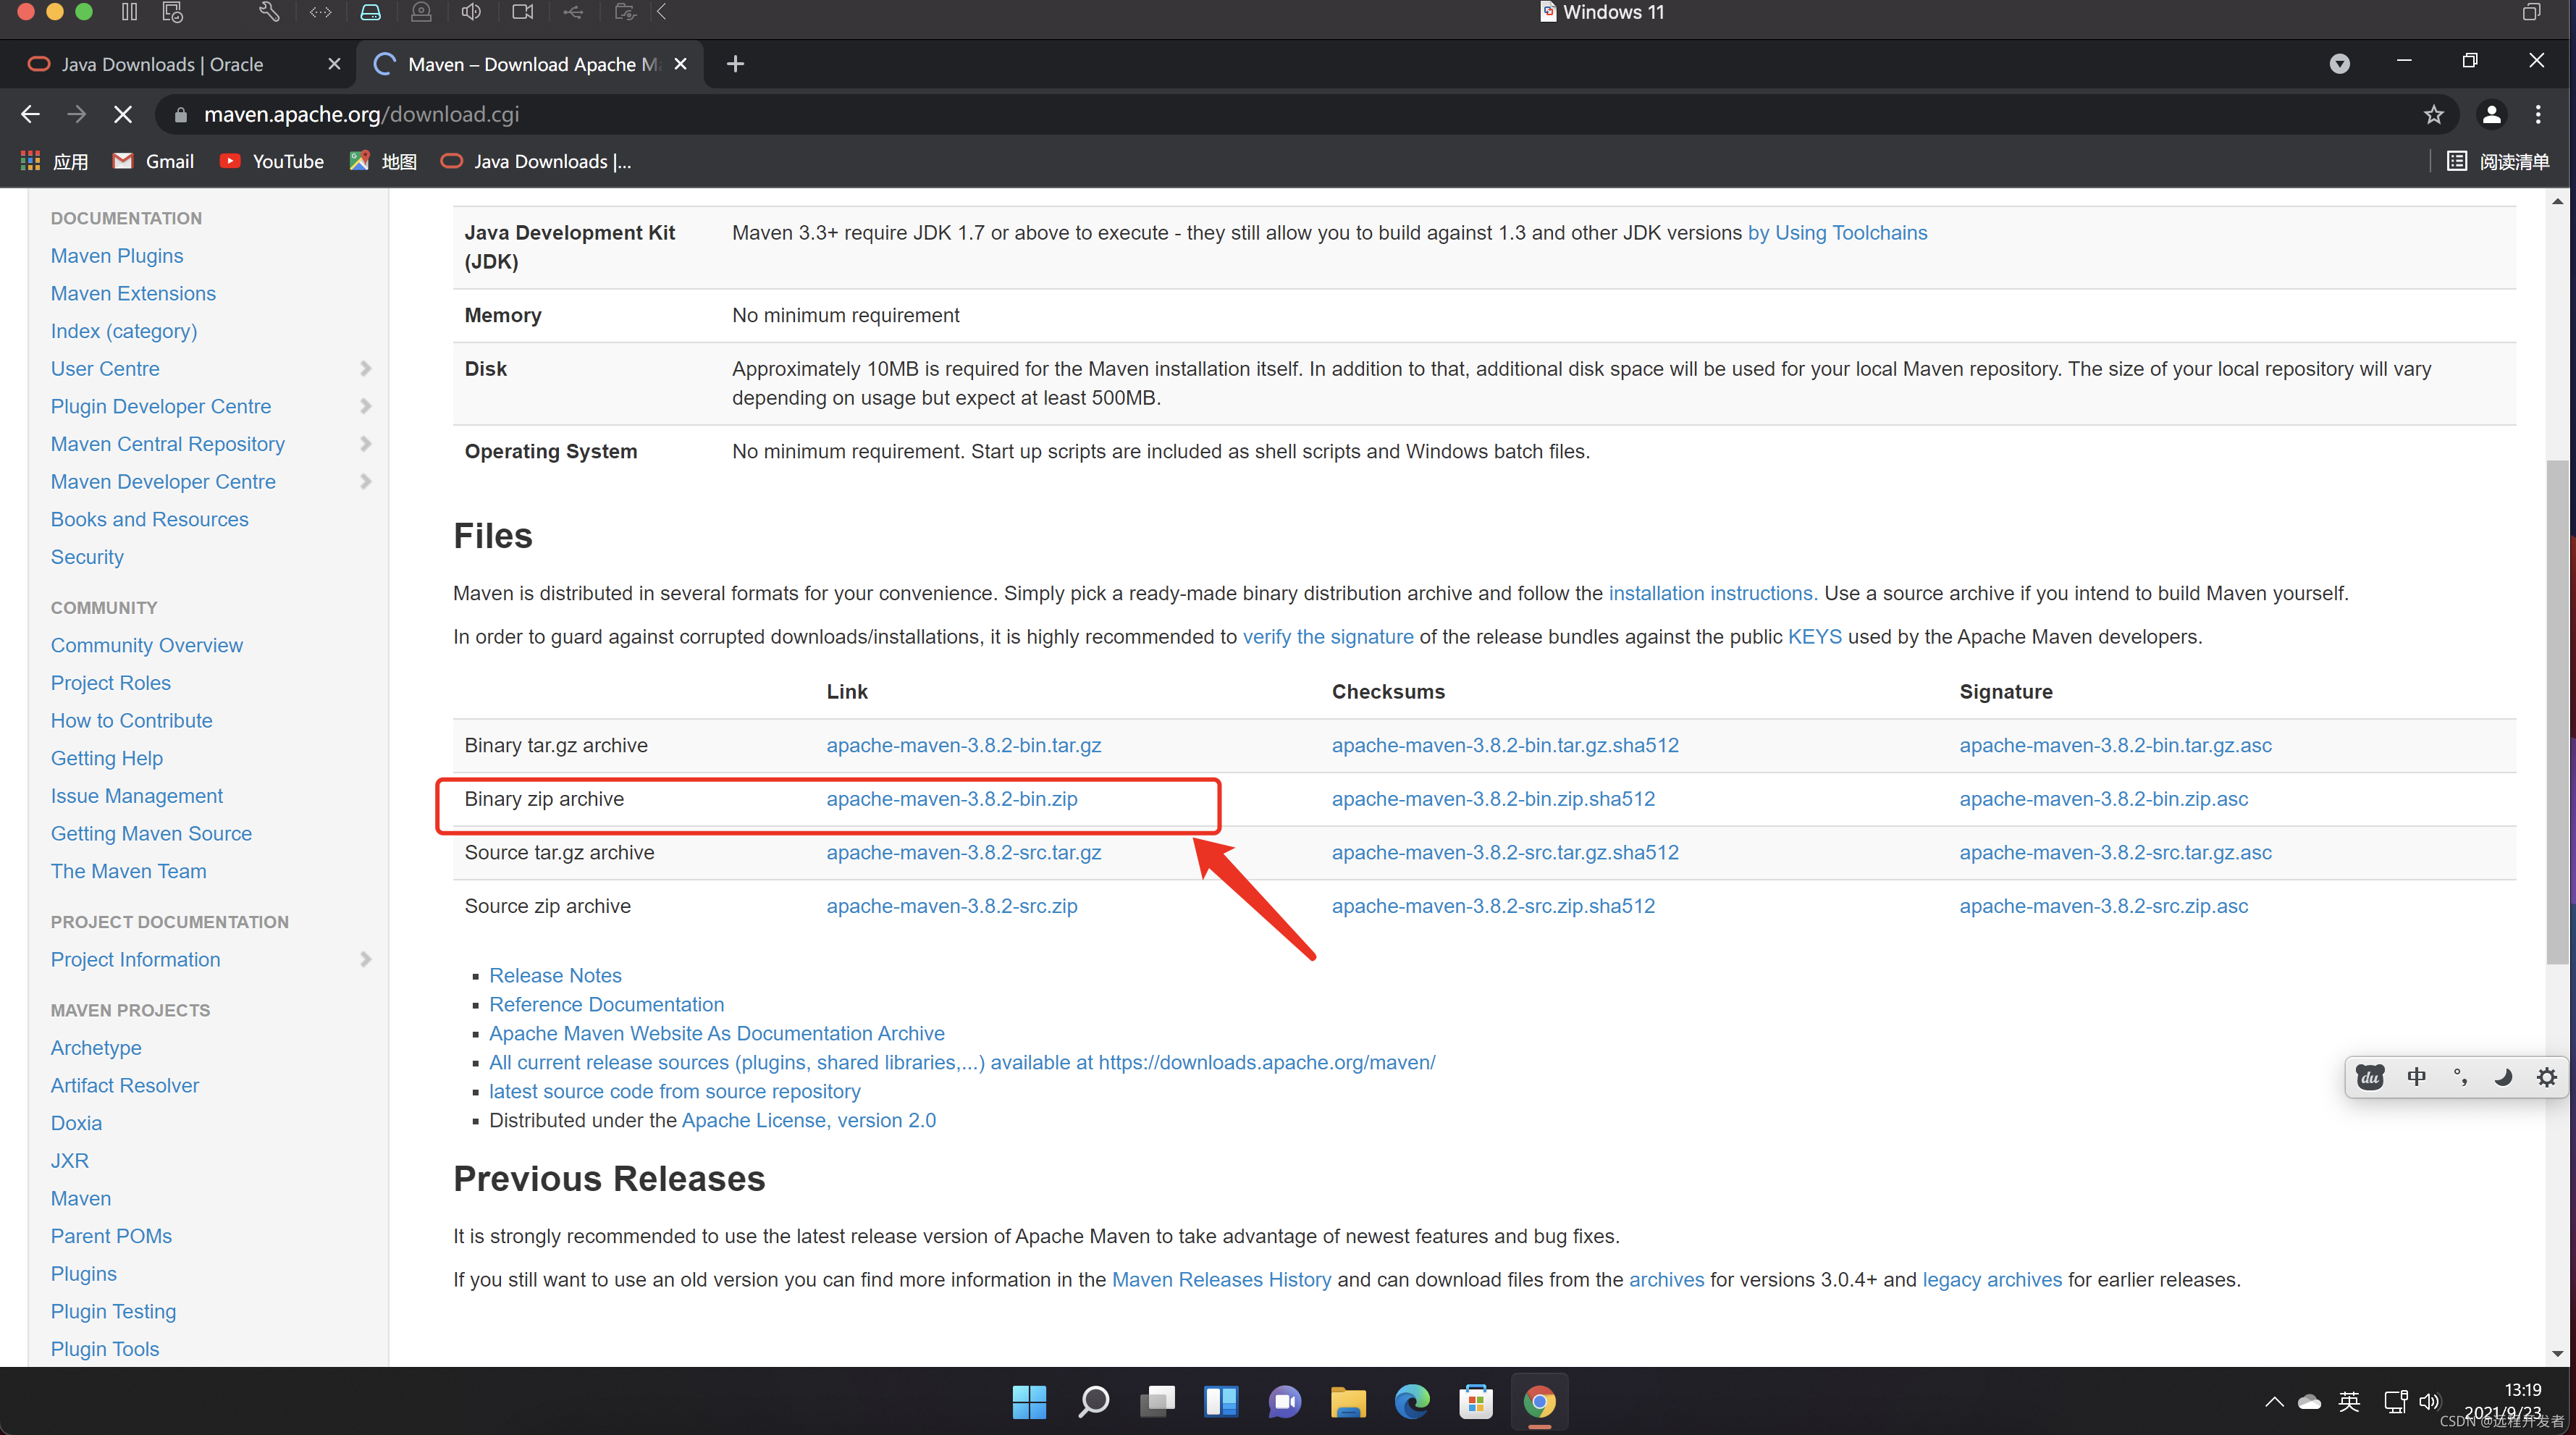Click the Baidu IME logo icon
The height and width of the screenshot is (1435, 2576).
click(2370, 1077)
